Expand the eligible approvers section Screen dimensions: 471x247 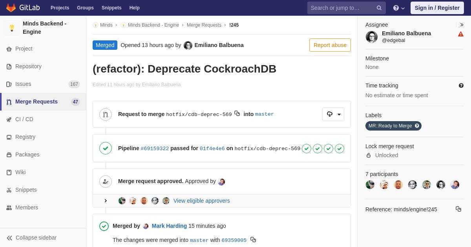tap(106, 201)
